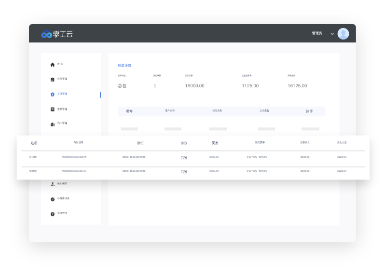Open the 权限管理 menu item
Viewport: 385px width, 276px height.
pyautogui.click(x=62, y=213)
